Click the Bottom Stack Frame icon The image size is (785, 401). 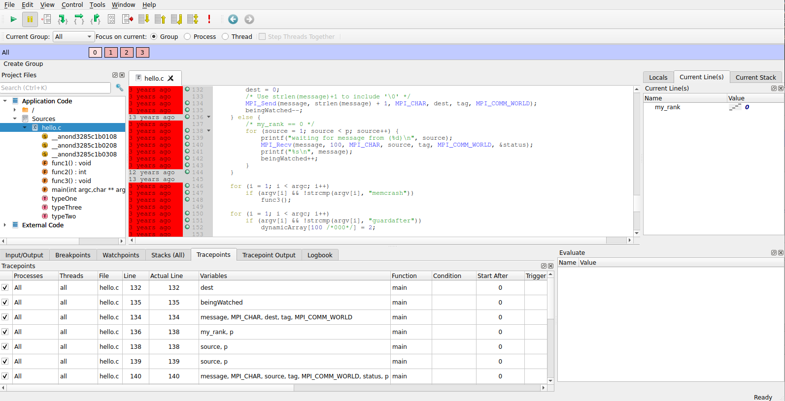click(176, 19)
